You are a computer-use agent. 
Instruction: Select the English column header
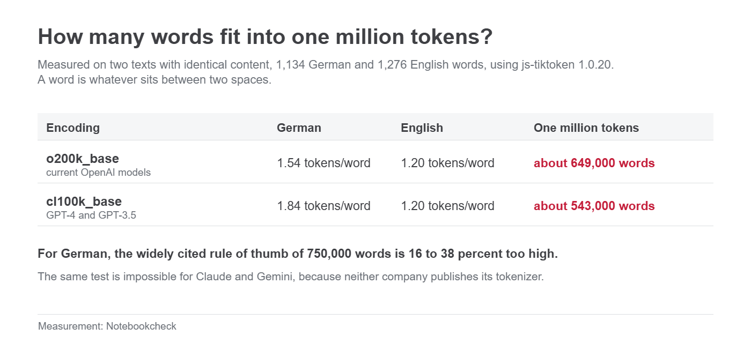pos(422,128)
